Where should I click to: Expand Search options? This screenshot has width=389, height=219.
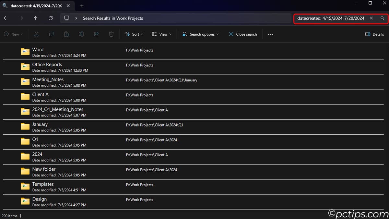point(200,34)
